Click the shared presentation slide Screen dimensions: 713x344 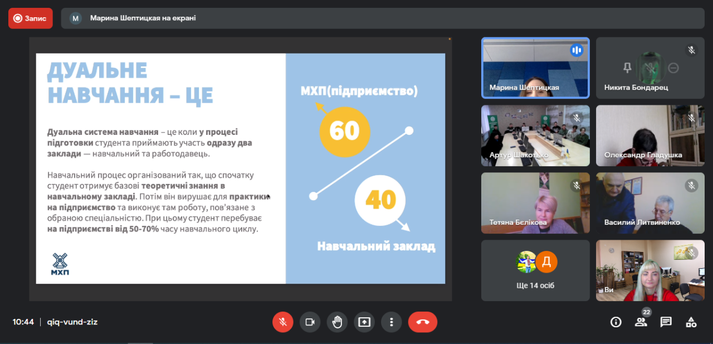[241, 168]
